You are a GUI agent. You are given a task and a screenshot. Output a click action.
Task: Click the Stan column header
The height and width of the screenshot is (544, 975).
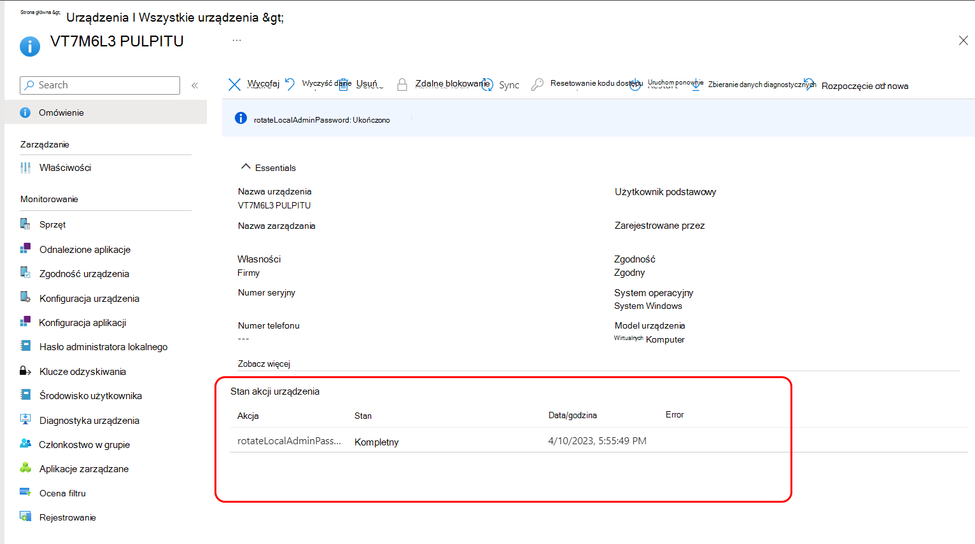pyautogui.click(x=363, y=416)
